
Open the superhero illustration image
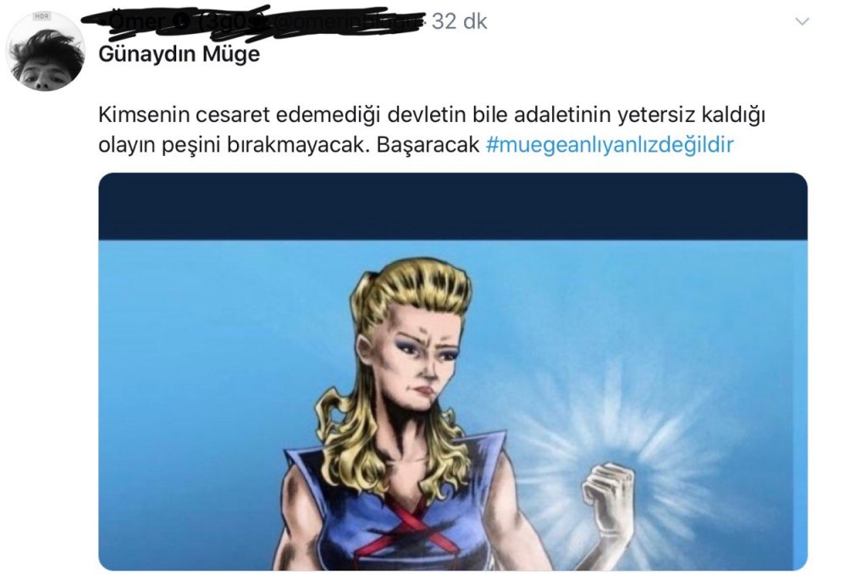453,372
